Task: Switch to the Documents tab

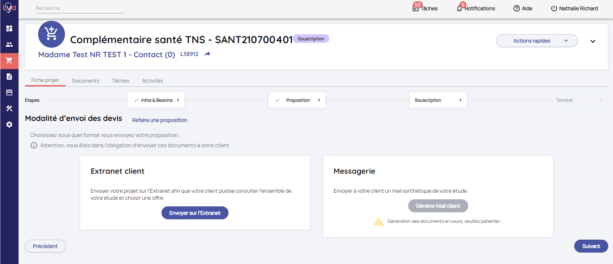Action: 85,81
